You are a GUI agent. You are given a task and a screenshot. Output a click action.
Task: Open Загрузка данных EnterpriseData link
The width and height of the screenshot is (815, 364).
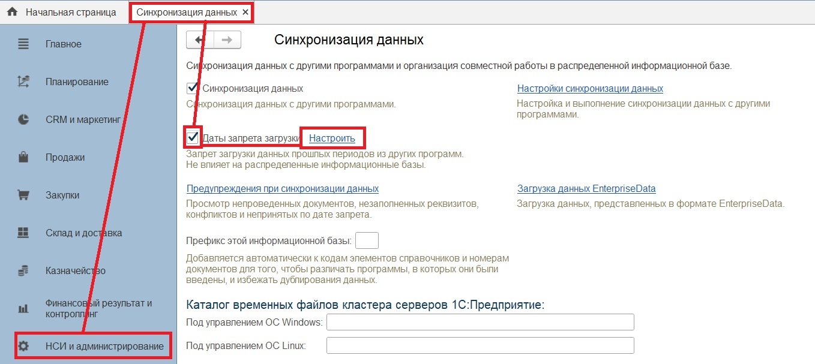(586, 189)
